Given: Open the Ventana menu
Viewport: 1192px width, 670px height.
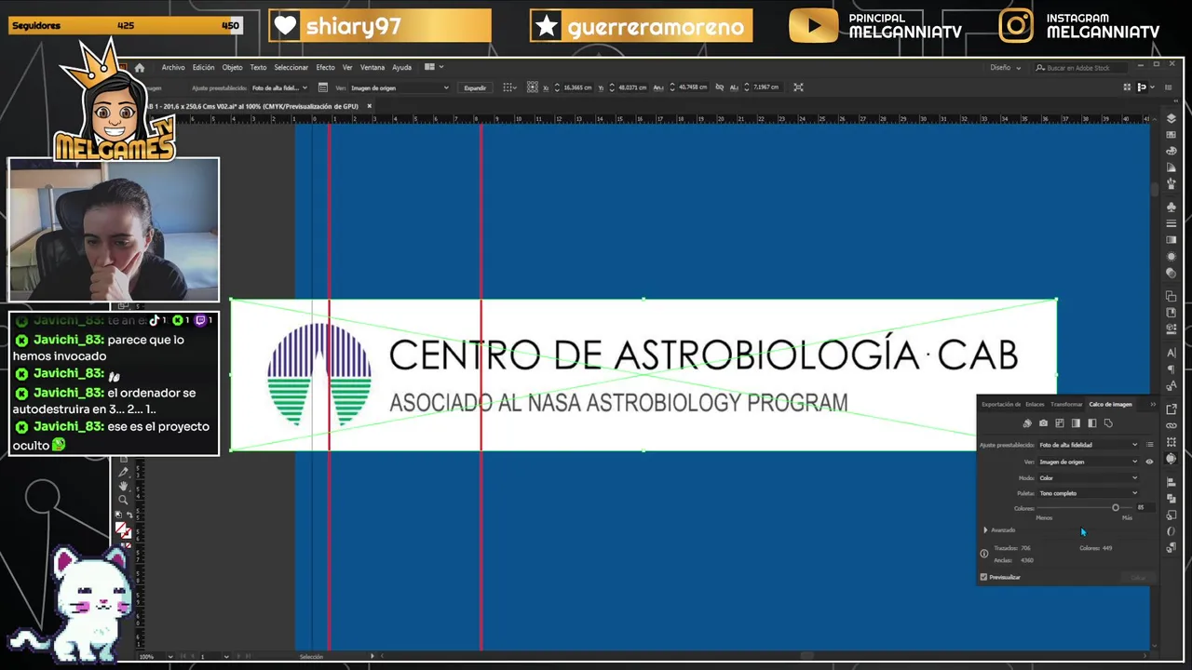Looking at the screenshot, I should tap(372, 67).
